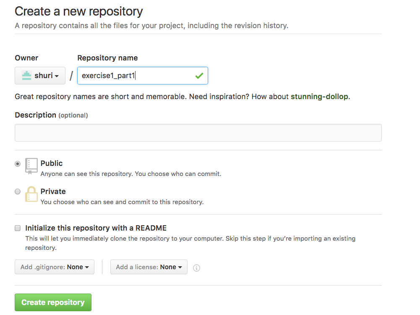Screen dimensions: 420x315
Task: Click the public repository book icon
Action: tap(31, 166)
